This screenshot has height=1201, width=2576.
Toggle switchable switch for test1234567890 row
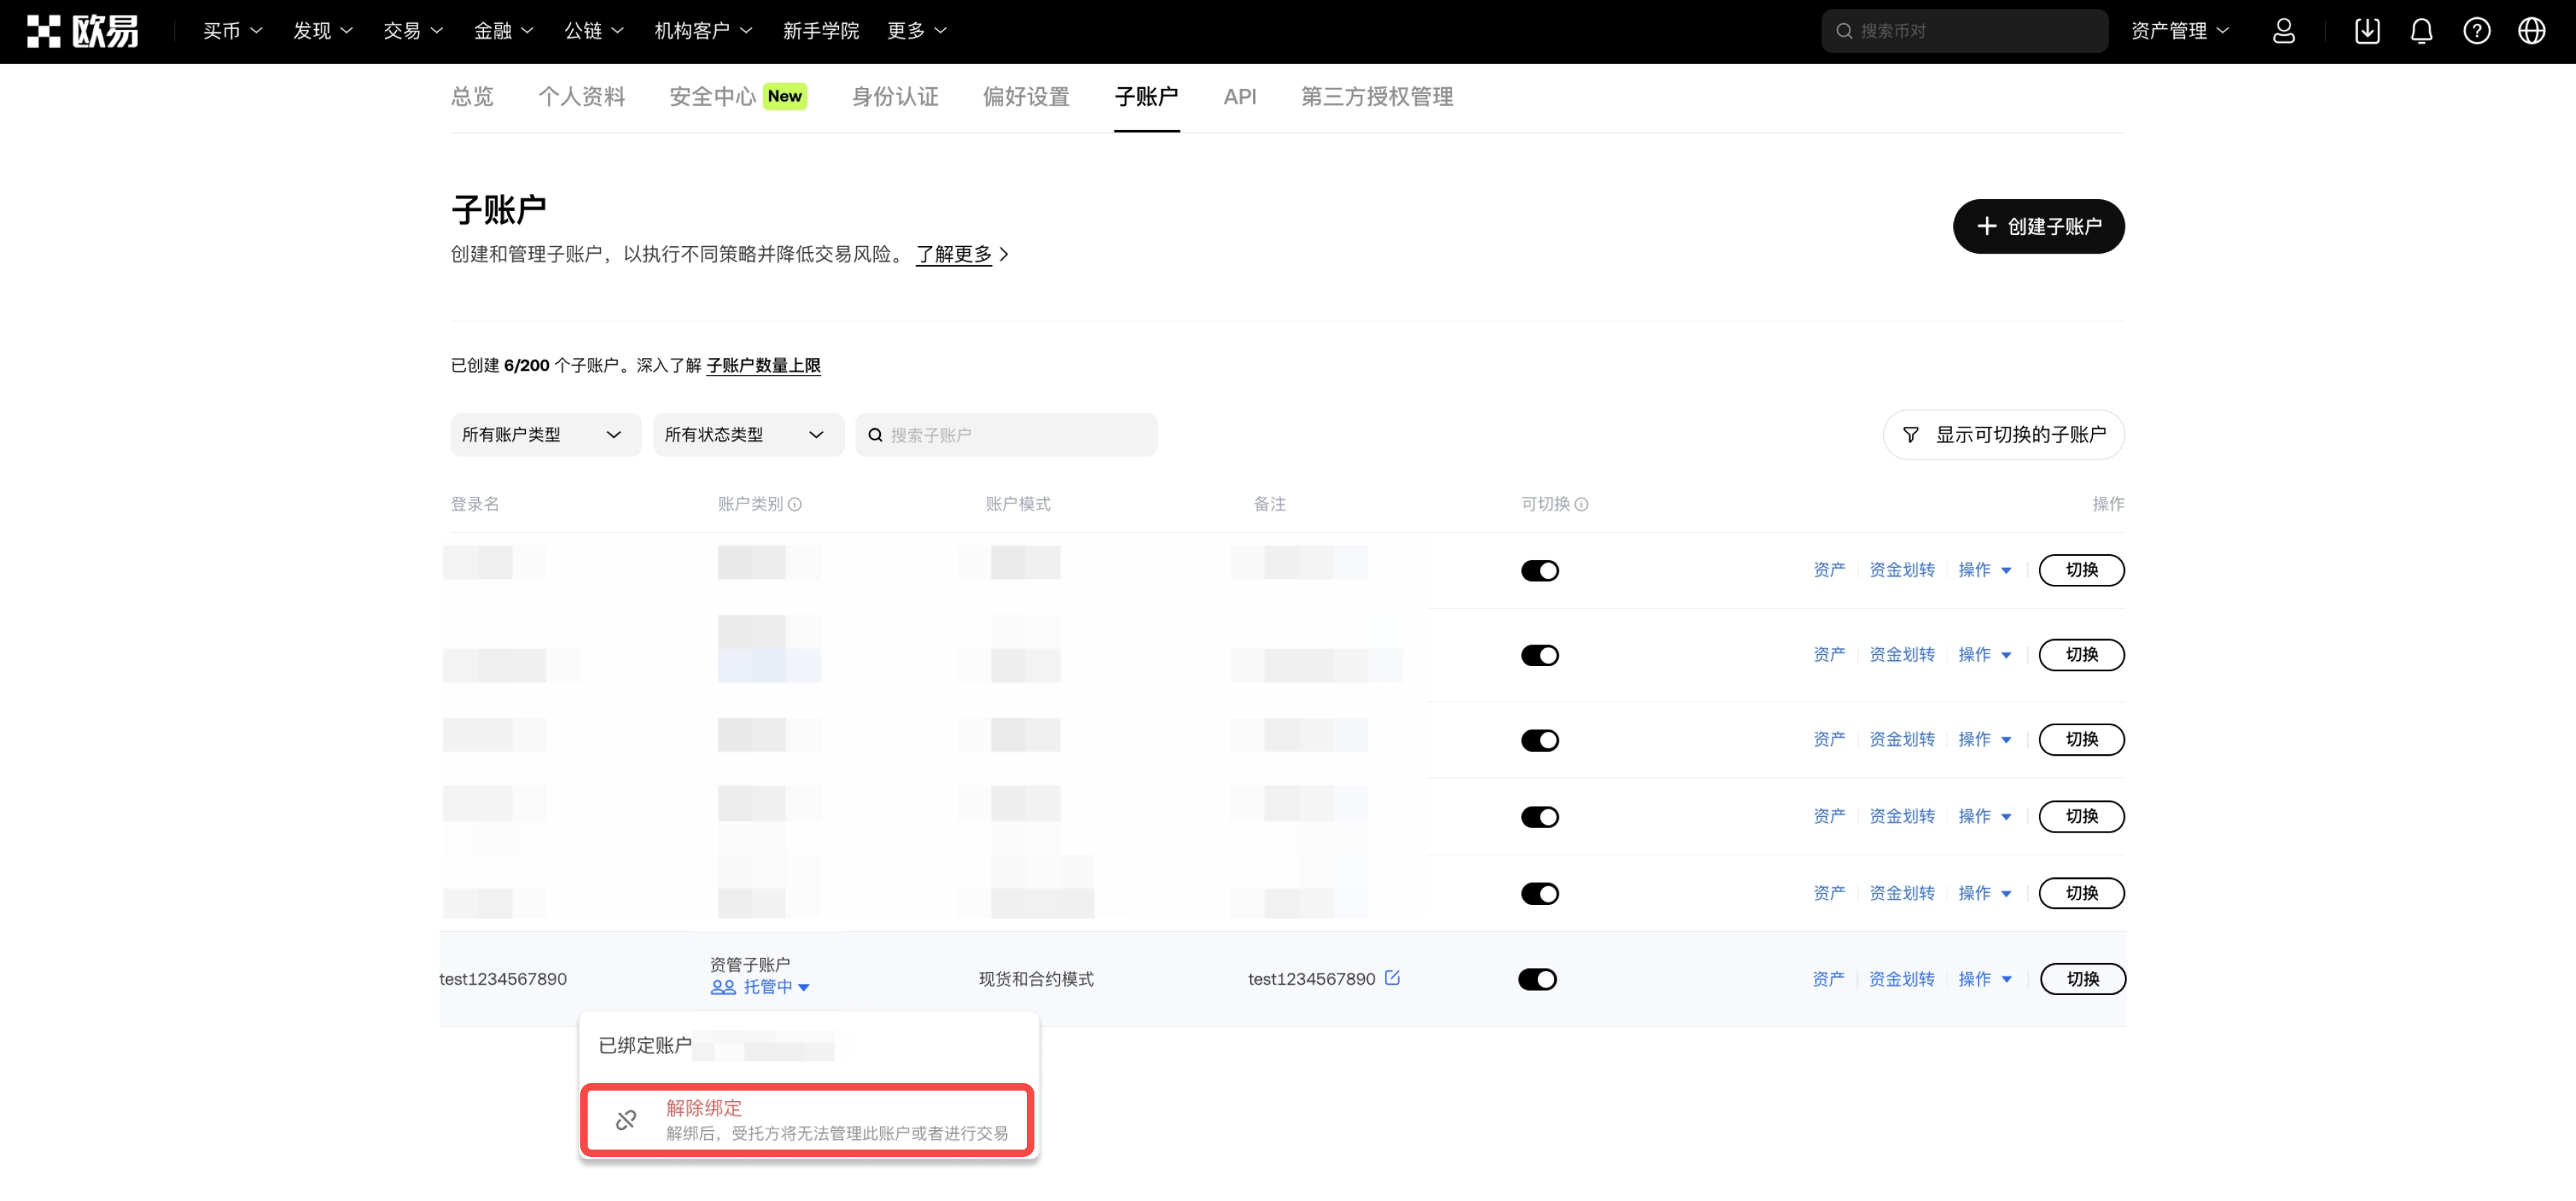tap(1537, 979)
